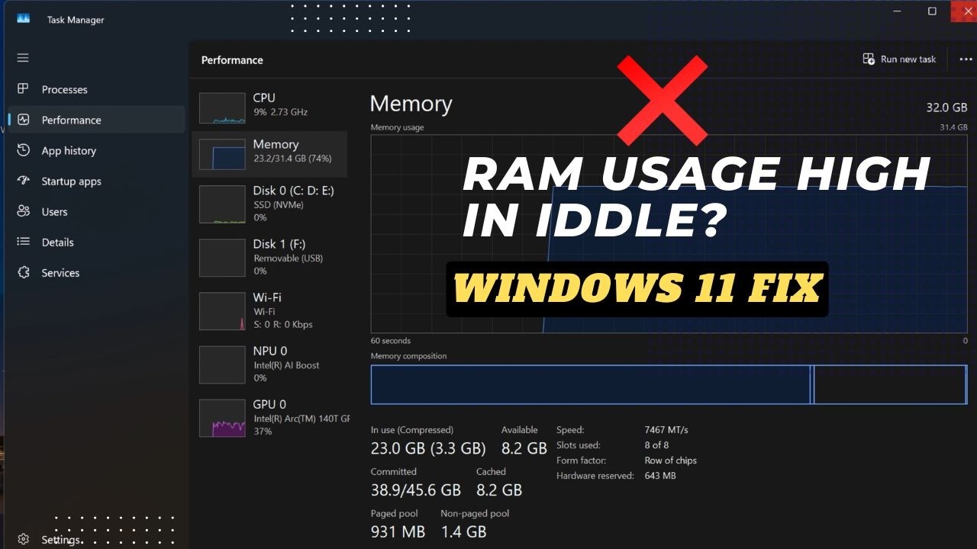Toggle the hamburger navigation menu
Viewport: 977px width, 549px height.
tap(23, 58)
